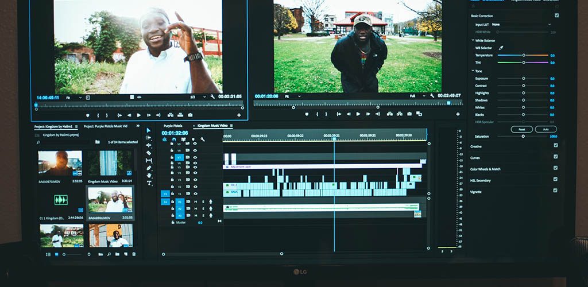Uncheck the Vignette section checkbox

click(x=555, y=191)
